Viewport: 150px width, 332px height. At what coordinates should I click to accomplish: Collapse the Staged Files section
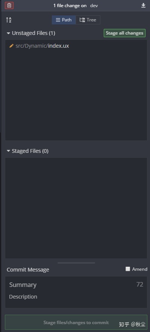point(9,151)
